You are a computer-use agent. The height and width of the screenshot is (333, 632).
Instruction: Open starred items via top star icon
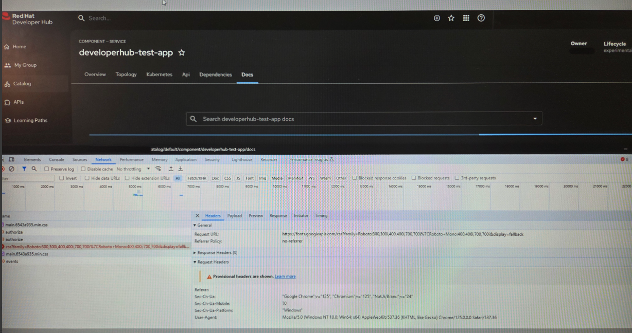pos(451,18)
